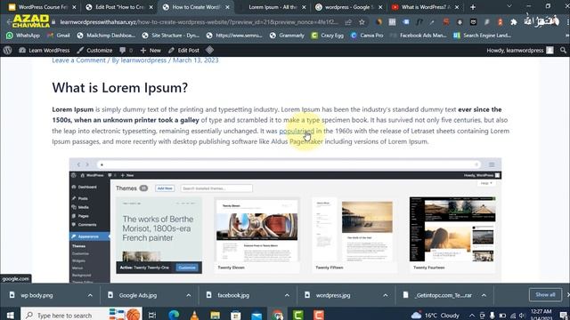Open the WhatsApp bookmark
Screen dimensions: 570x320
point(23,36)
